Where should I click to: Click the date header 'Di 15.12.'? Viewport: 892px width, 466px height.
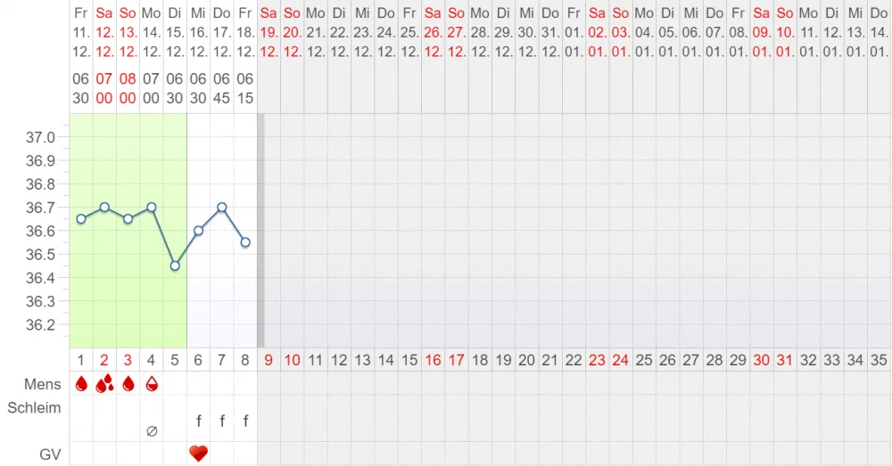(175, 32)
